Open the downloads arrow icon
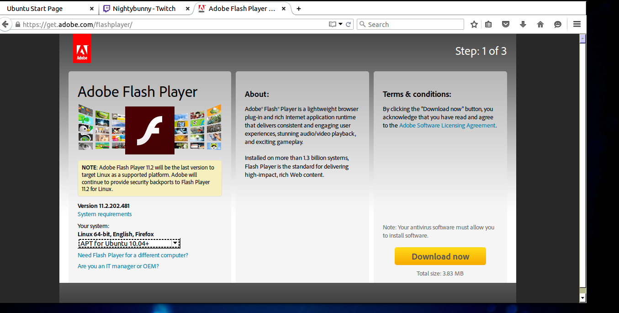 click(x=523, y=24)
